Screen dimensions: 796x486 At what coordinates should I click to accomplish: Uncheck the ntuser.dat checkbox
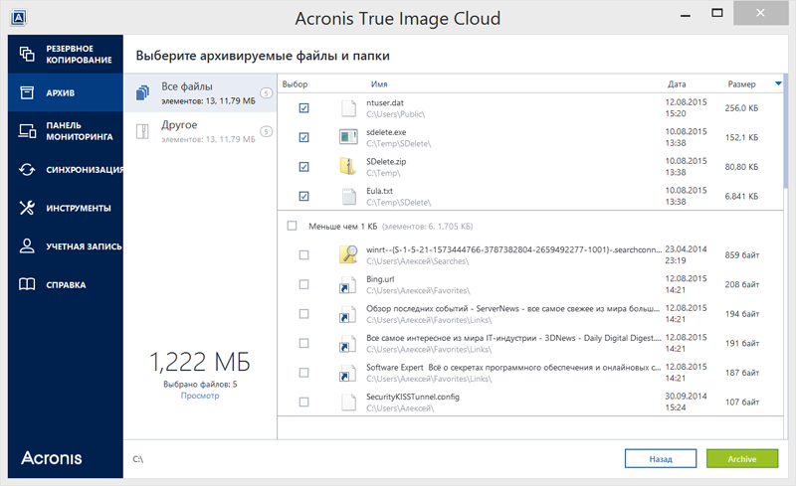[304, 108]
